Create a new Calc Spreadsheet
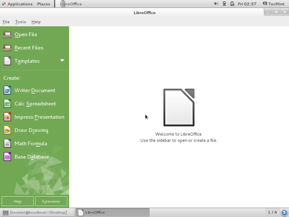Viewport: 289px width, 217px height. (x=35, y=103)
